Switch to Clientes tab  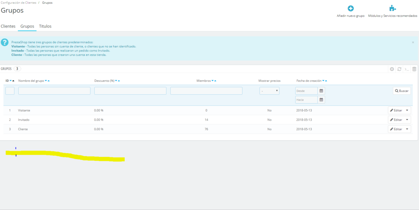[x=8, y=26]
